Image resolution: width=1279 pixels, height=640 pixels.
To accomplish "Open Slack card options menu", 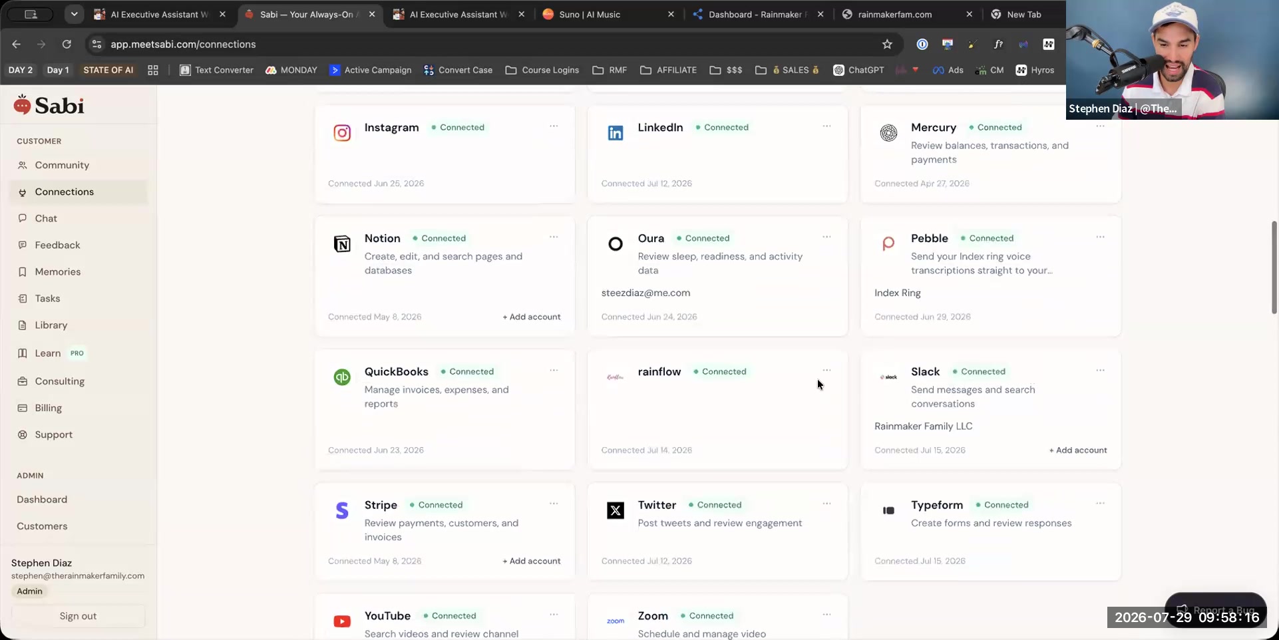I will [1100, 371].
